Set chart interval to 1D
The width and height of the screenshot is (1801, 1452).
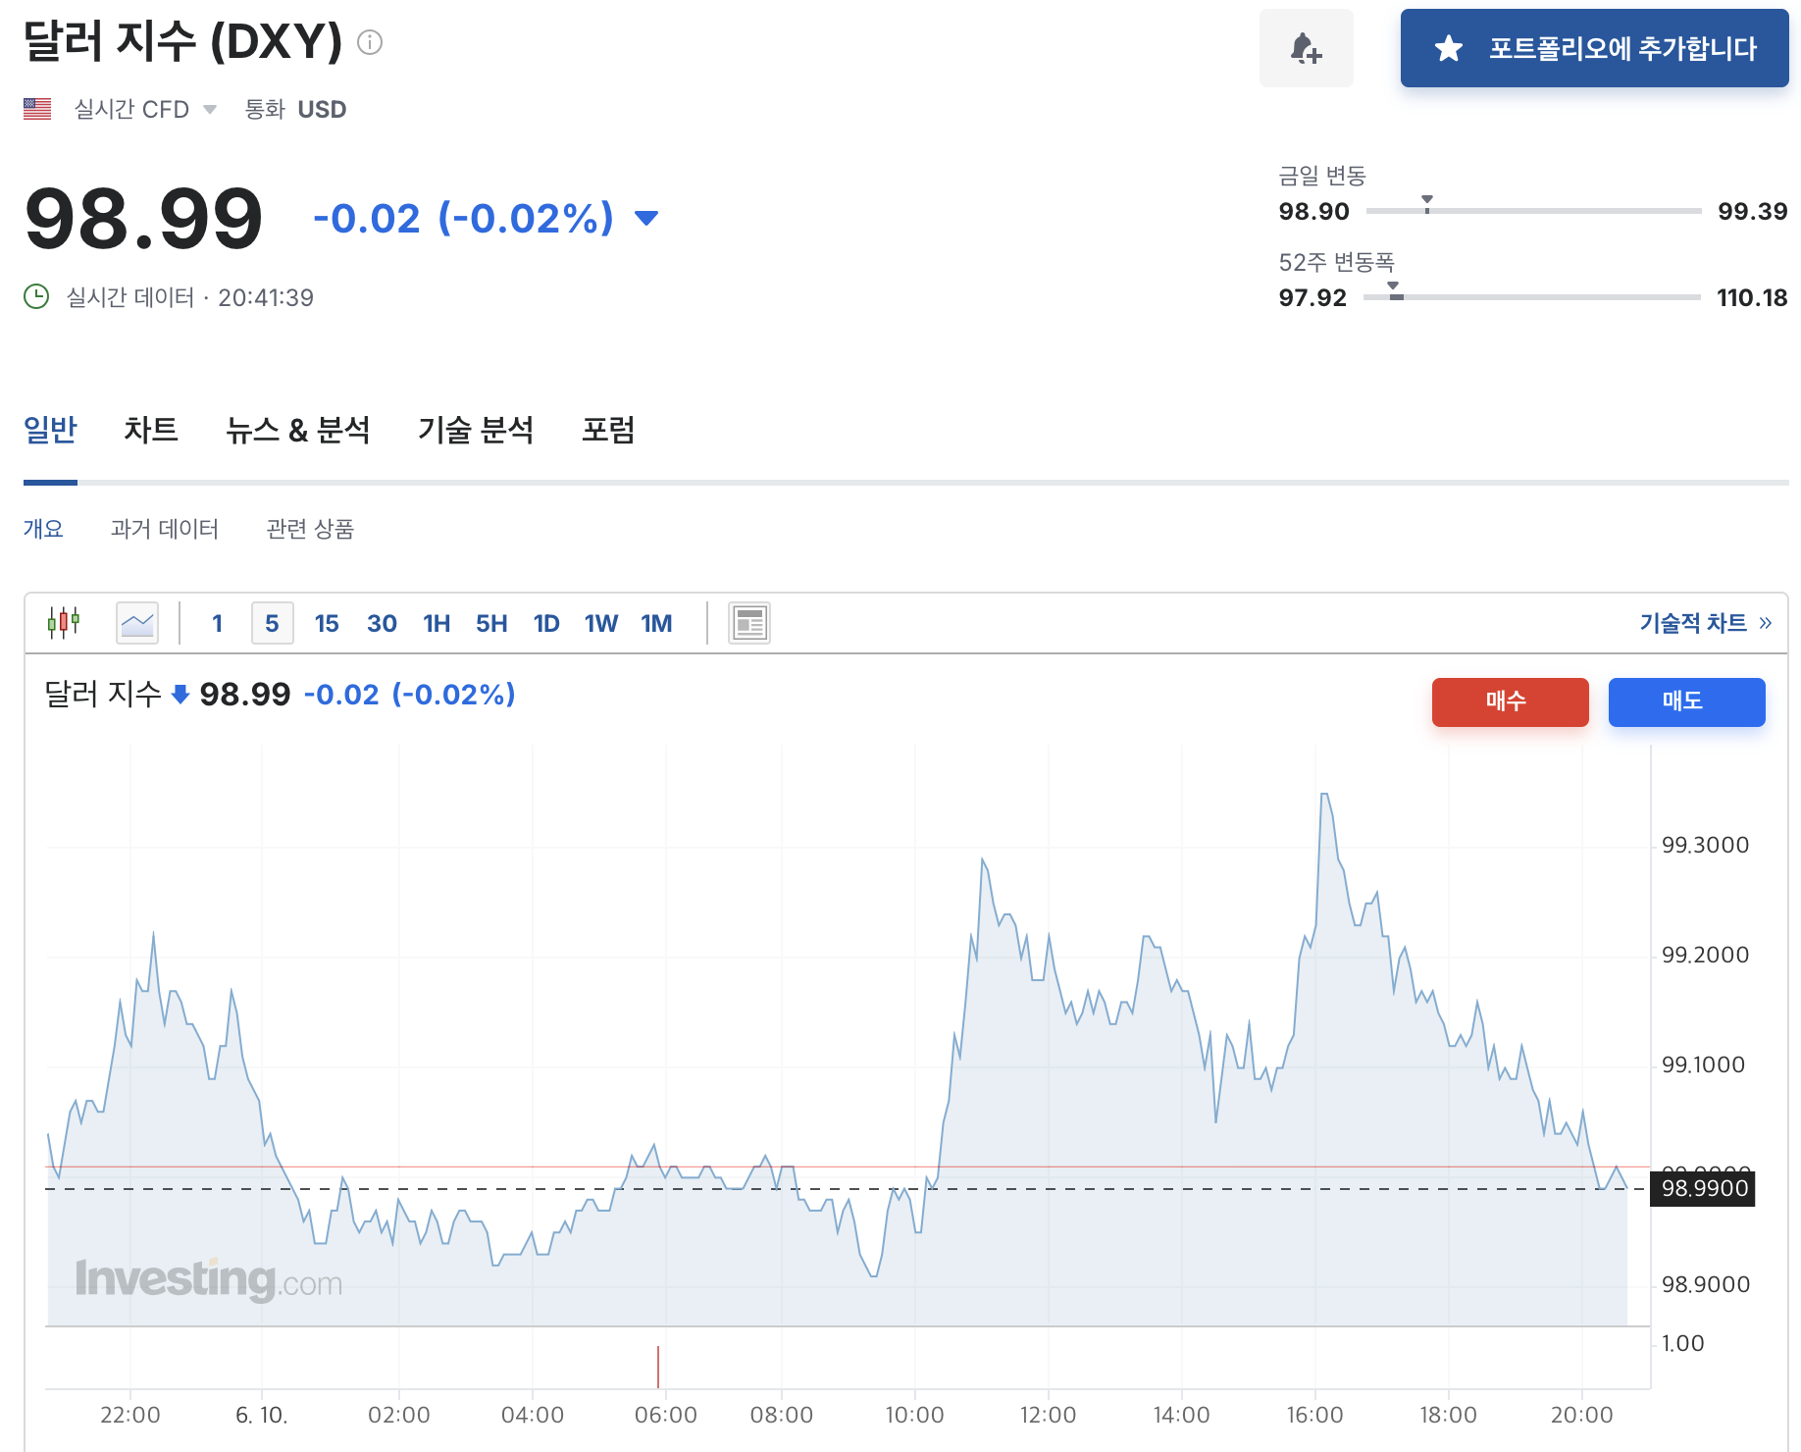coord(546,623)
